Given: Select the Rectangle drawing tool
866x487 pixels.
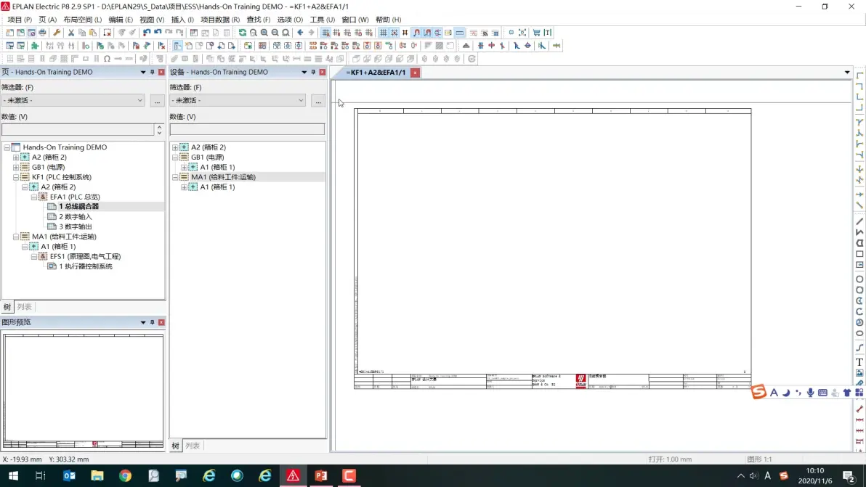Looking at the screenshot, I should coord(859,254).
